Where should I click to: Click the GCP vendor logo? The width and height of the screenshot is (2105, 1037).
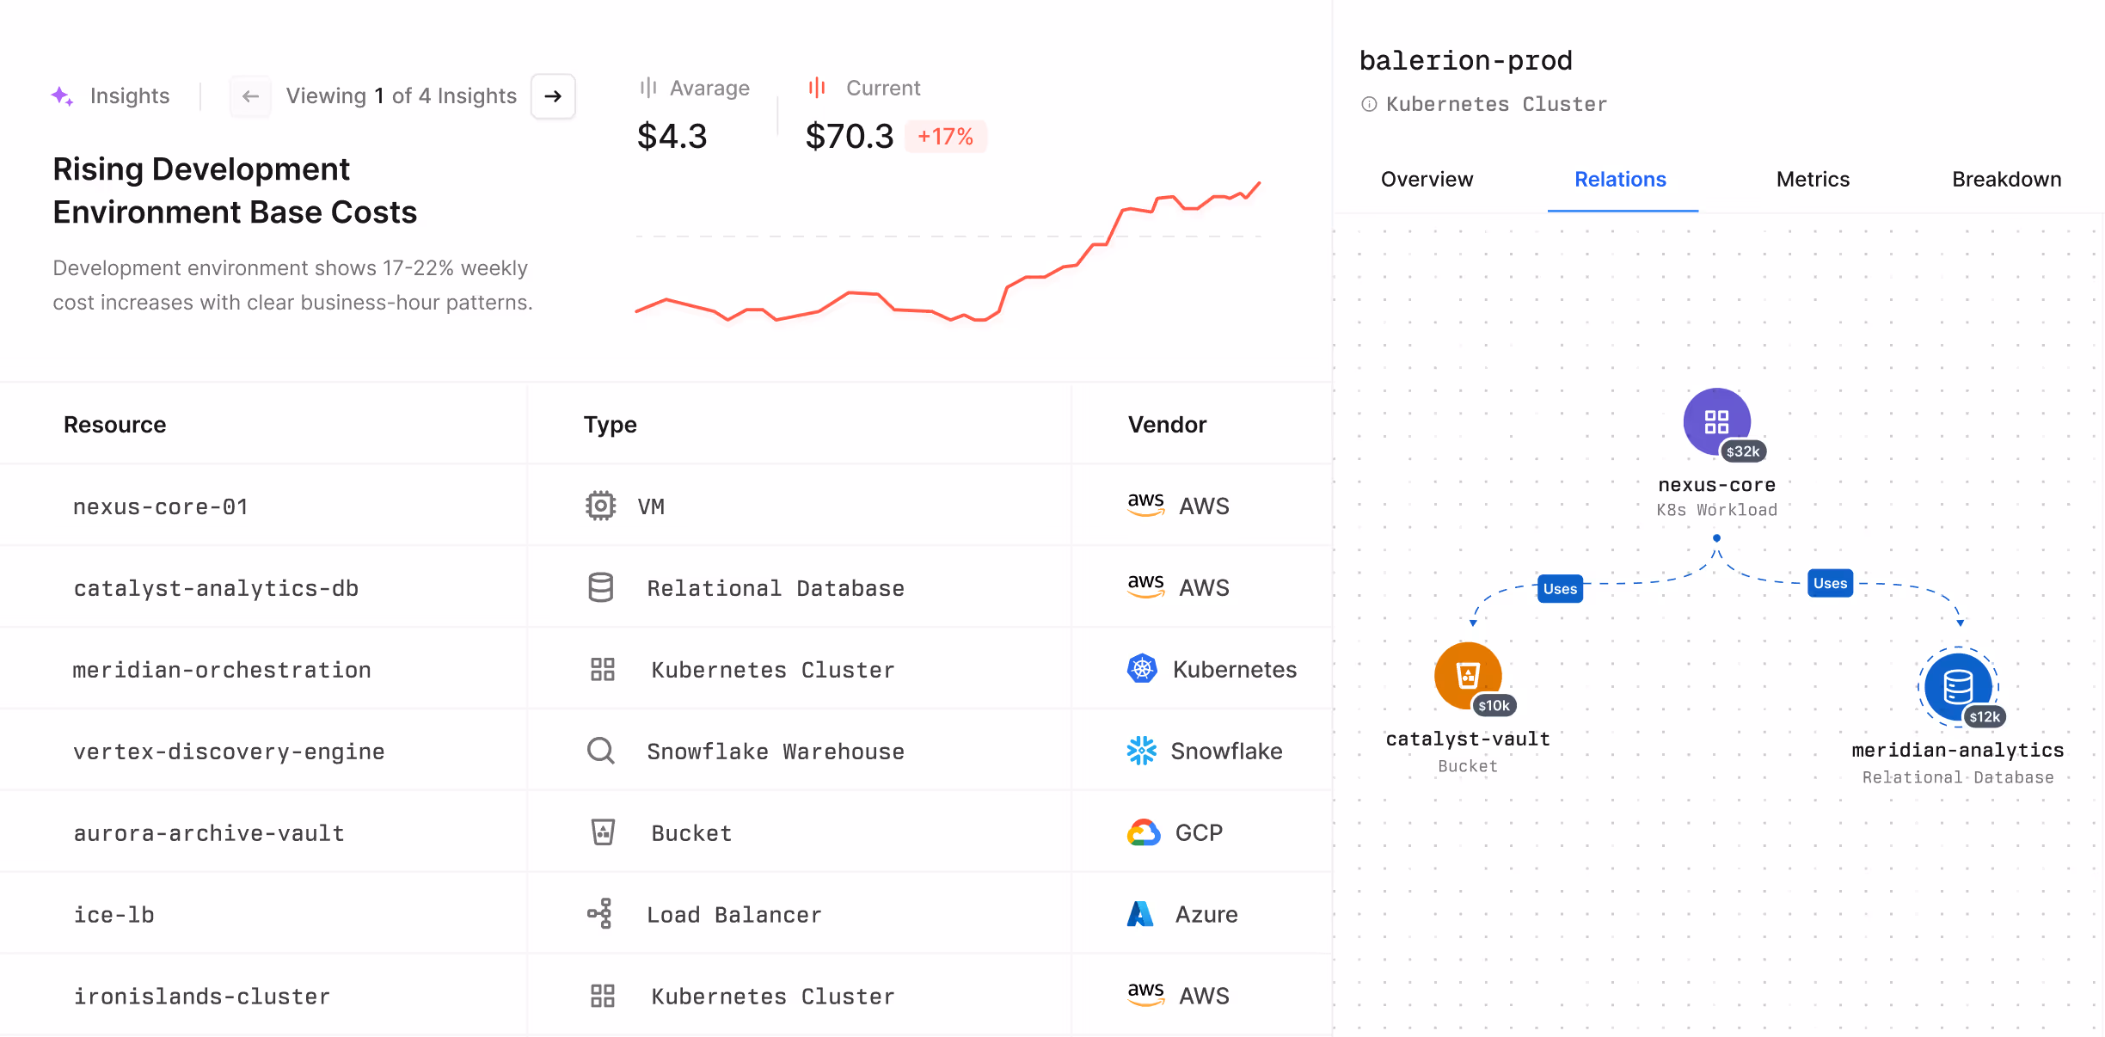[x=1144, y=832]
